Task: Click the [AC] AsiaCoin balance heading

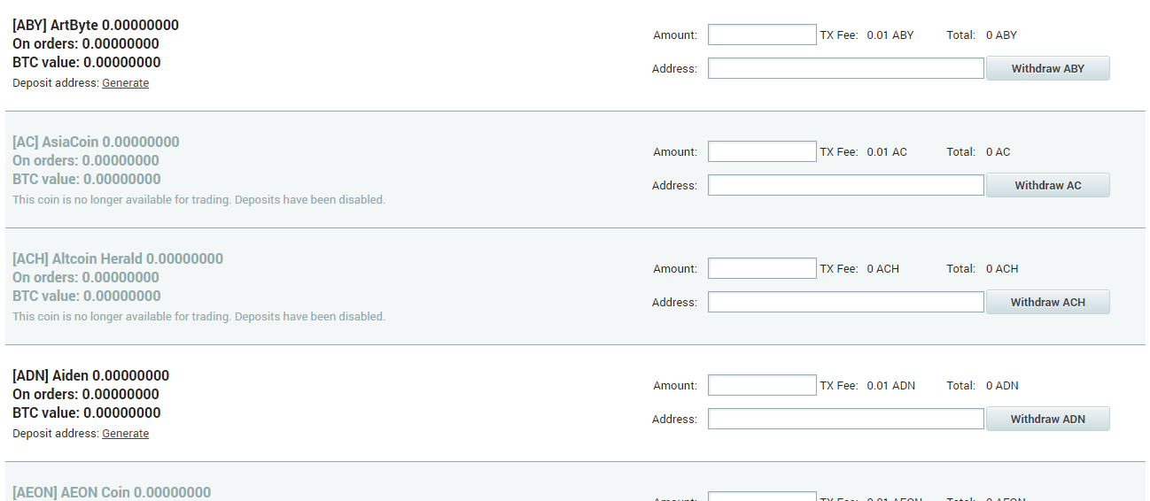Action: click(96, 142)
